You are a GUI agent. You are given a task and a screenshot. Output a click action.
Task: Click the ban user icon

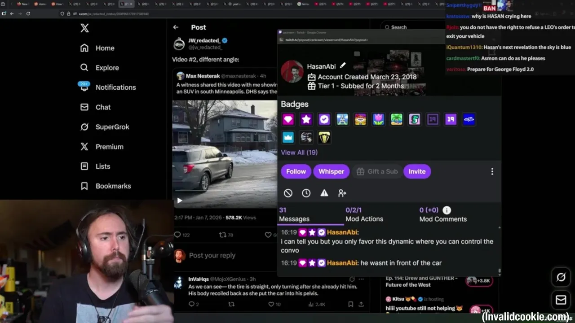(x=288, y=193)
